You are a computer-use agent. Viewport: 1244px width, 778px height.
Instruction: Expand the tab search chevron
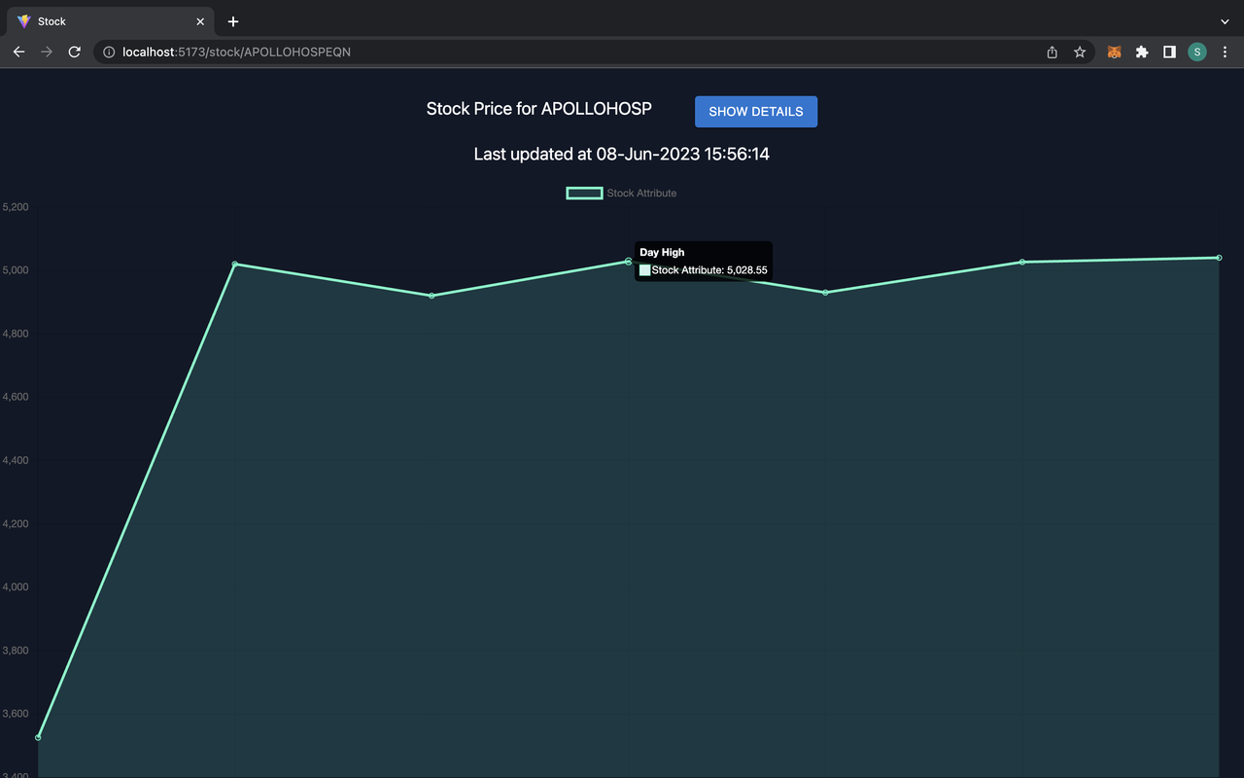(x=1225, y=21)
